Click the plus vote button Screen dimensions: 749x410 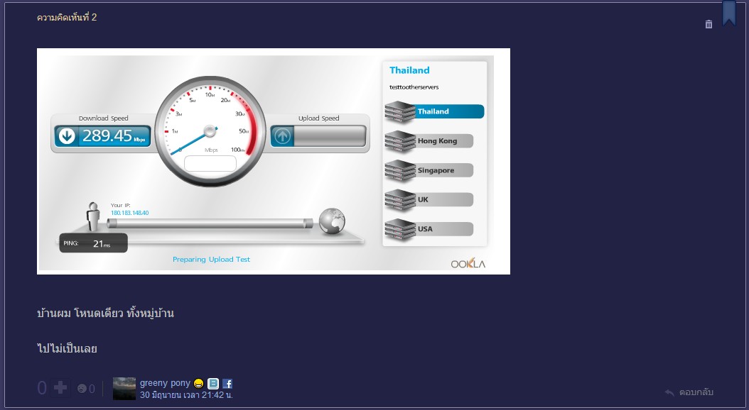(60, 388)
